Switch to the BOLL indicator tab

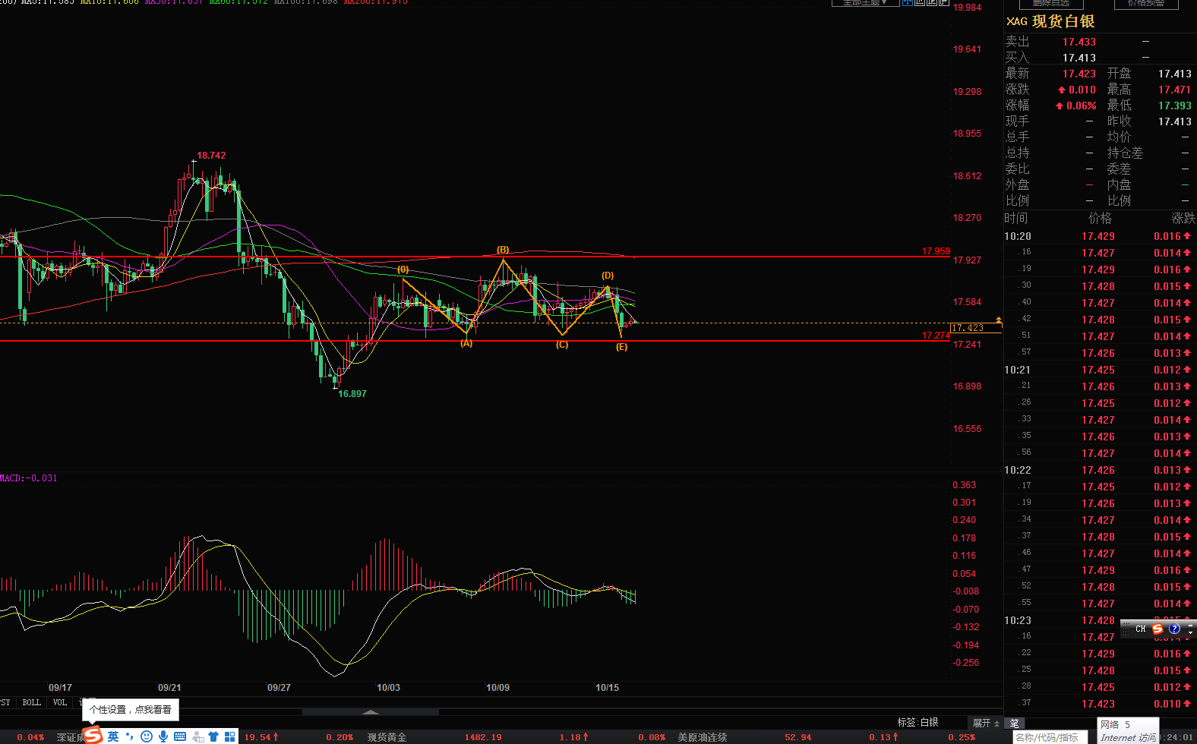point(32,702)
